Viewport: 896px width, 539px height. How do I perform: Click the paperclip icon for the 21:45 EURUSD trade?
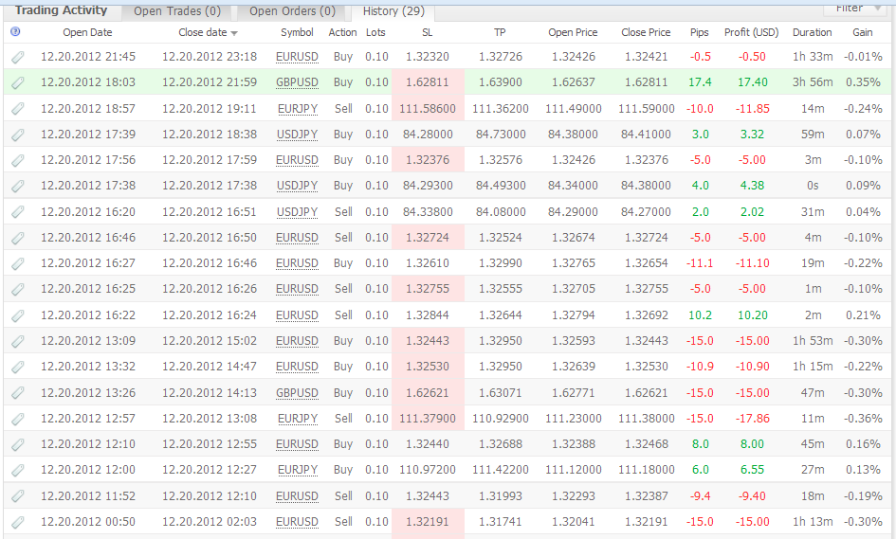tap(18, 57)
